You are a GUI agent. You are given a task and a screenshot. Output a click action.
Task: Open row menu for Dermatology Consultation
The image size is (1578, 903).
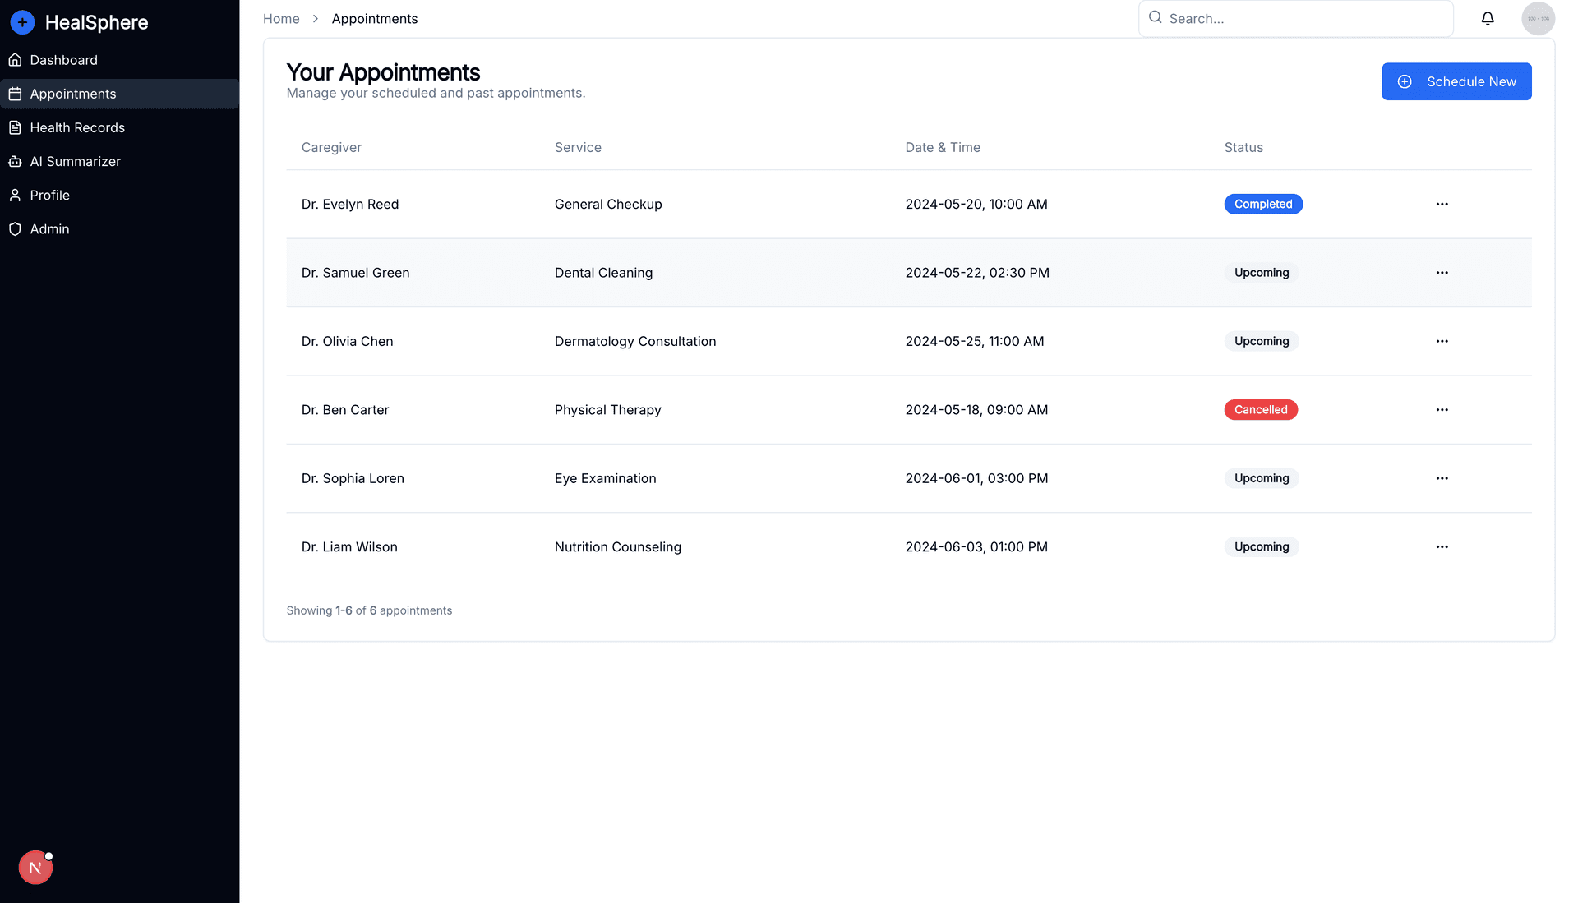(x=1442, y=341)
